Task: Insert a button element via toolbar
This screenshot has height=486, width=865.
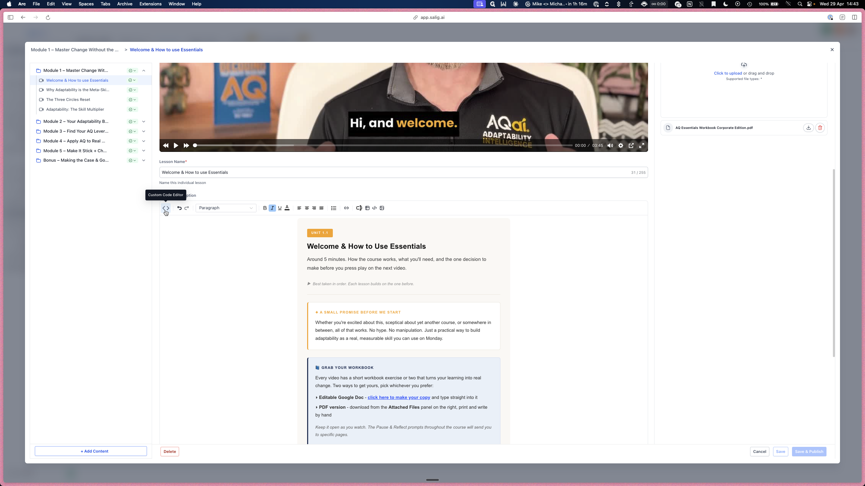Action: coord(359,208)
